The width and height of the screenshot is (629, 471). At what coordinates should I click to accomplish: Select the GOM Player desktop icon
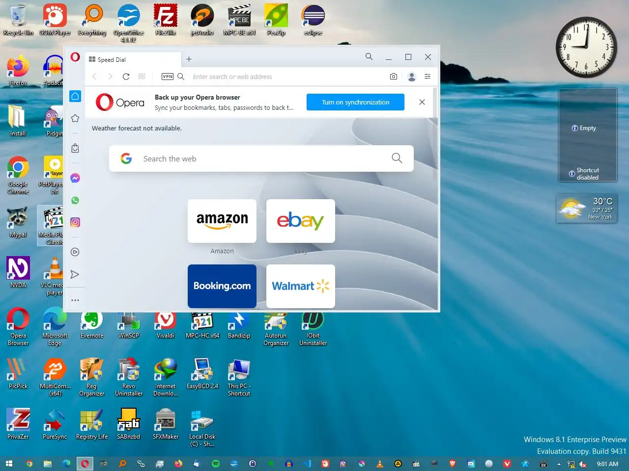(55, 21)
